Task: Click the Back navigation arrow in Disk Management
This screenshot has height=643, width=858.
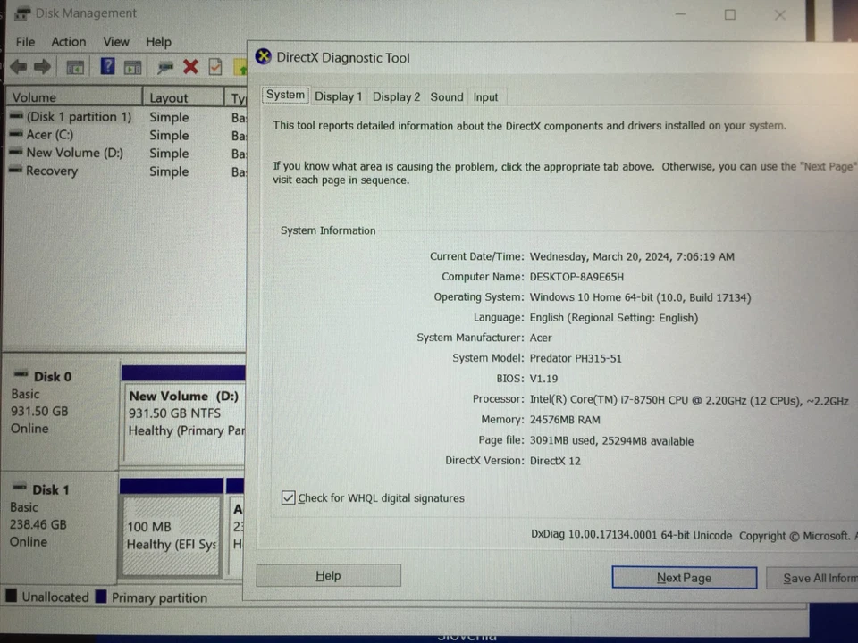Action: tap(19, 66)
